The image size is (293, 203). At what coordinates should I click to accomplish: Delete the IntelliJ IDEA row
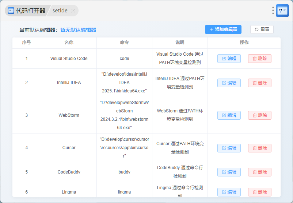tap(259, 83)
